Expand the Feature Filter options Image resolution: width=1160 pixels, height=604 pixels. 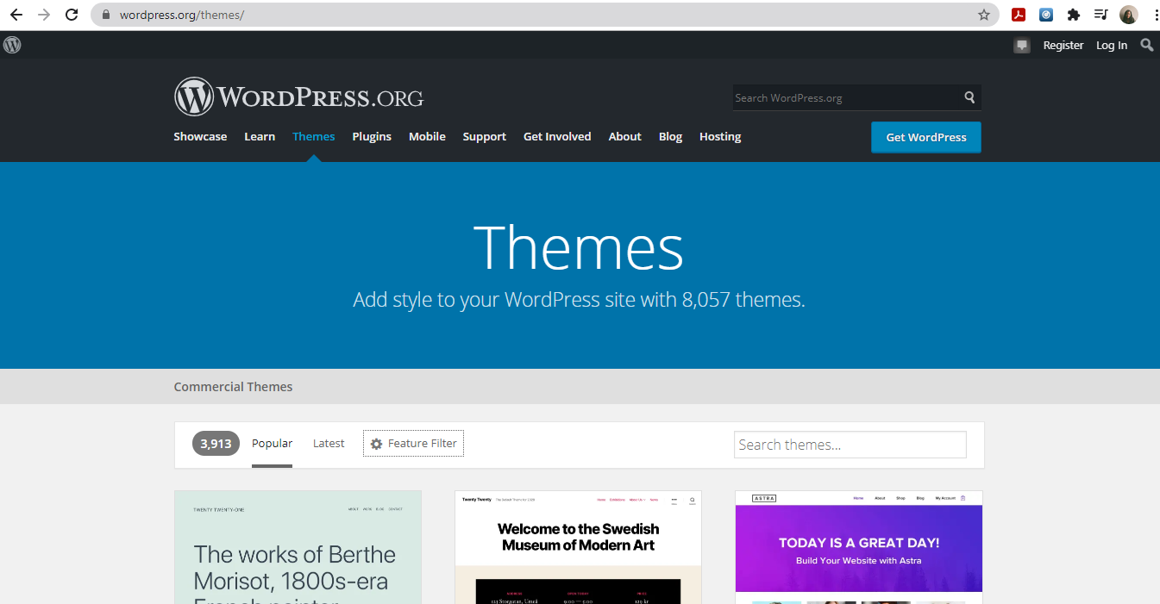414,444
